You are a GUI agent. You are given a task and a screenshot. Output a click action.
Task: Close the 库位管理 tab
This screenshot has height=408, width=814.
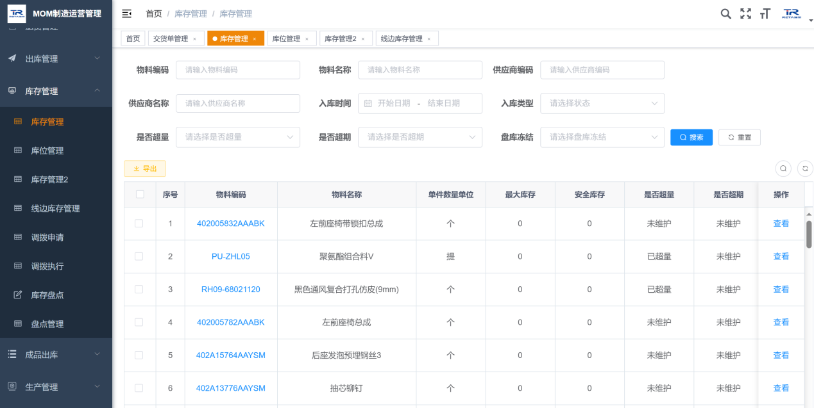click(307, 39)
